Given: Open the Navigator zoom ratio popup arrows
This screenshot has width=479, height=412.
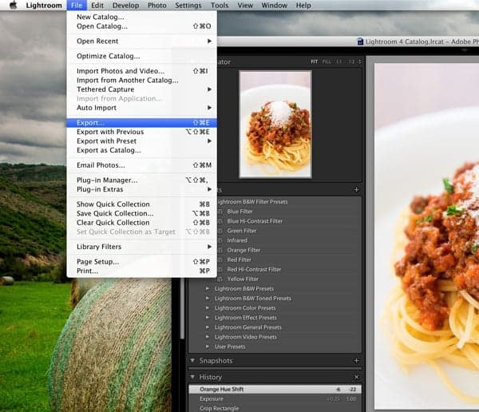Looking at the screenshot, I should point(359,61).
